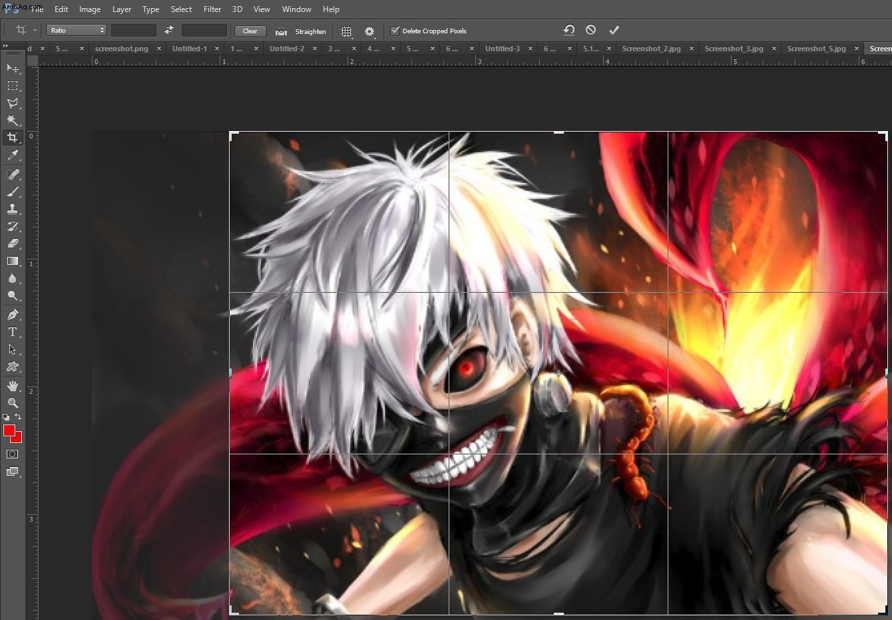Cancel the current crop operation
The image size is (892, 620).
coord(590,30)
